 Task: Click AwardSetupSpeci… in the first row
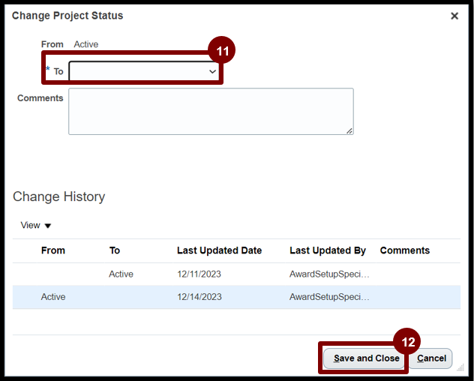click(329, 274)
